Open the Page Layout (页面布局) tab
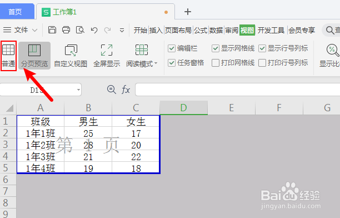The image size is (340, 218). [178, 30]
